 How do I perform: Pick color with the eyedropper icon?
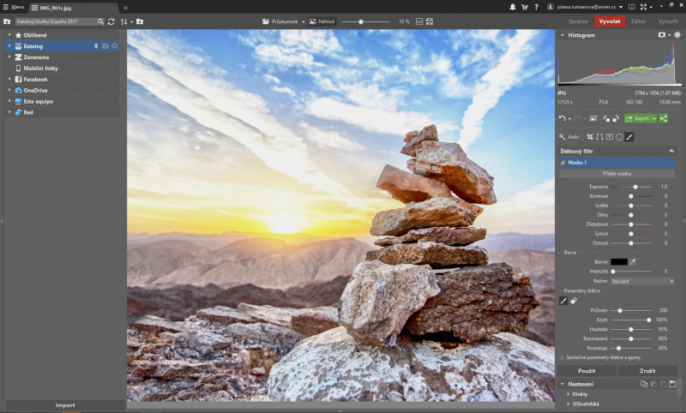634,261
